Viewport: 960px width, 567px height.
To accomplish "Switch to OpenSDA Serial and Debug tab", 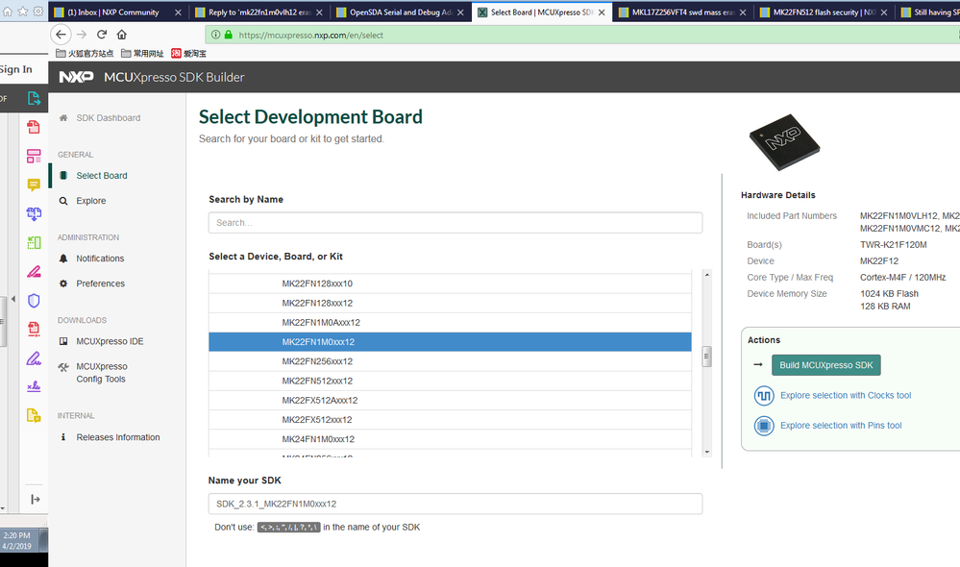I will coord(401,12).
